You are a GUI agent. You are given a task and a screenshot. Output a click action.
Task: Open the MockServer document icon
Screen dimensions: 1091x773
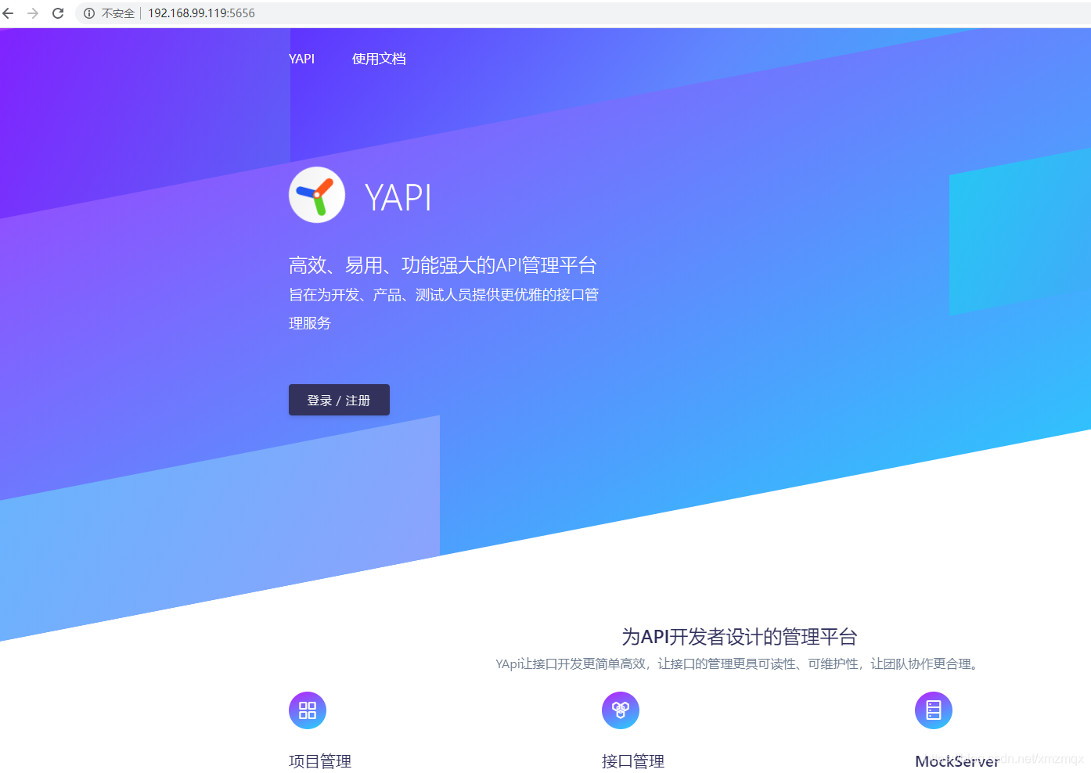[x=933, y=710]
